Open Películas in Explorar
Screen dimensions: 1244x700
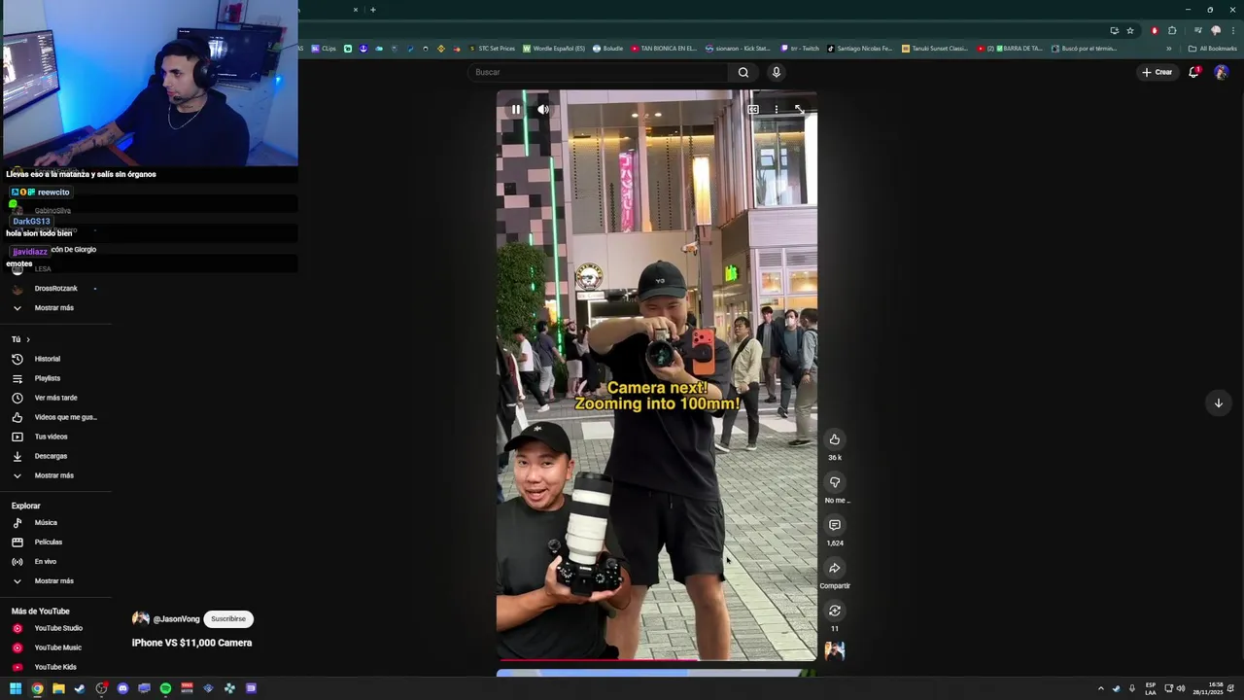49,542
